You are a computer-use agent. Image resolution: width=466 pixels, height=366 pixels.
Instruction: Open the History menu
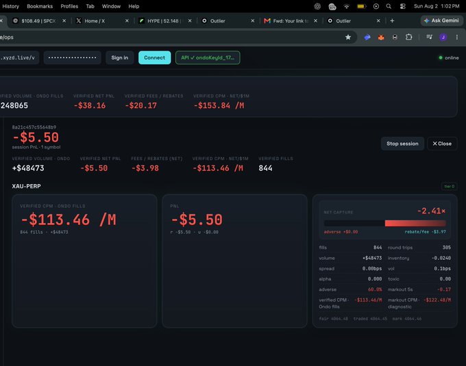point(11,6)
